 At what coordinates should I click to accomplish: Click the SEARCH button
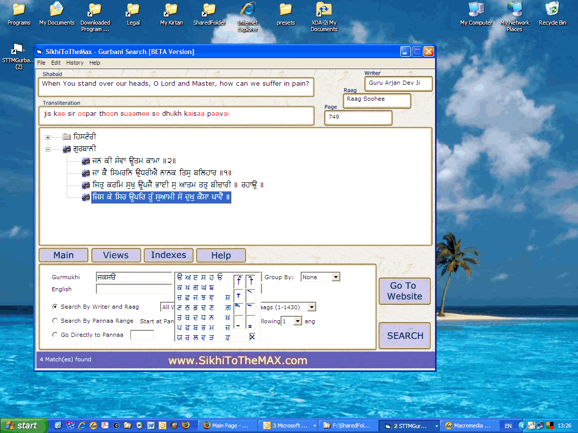(x=405, y=335)
